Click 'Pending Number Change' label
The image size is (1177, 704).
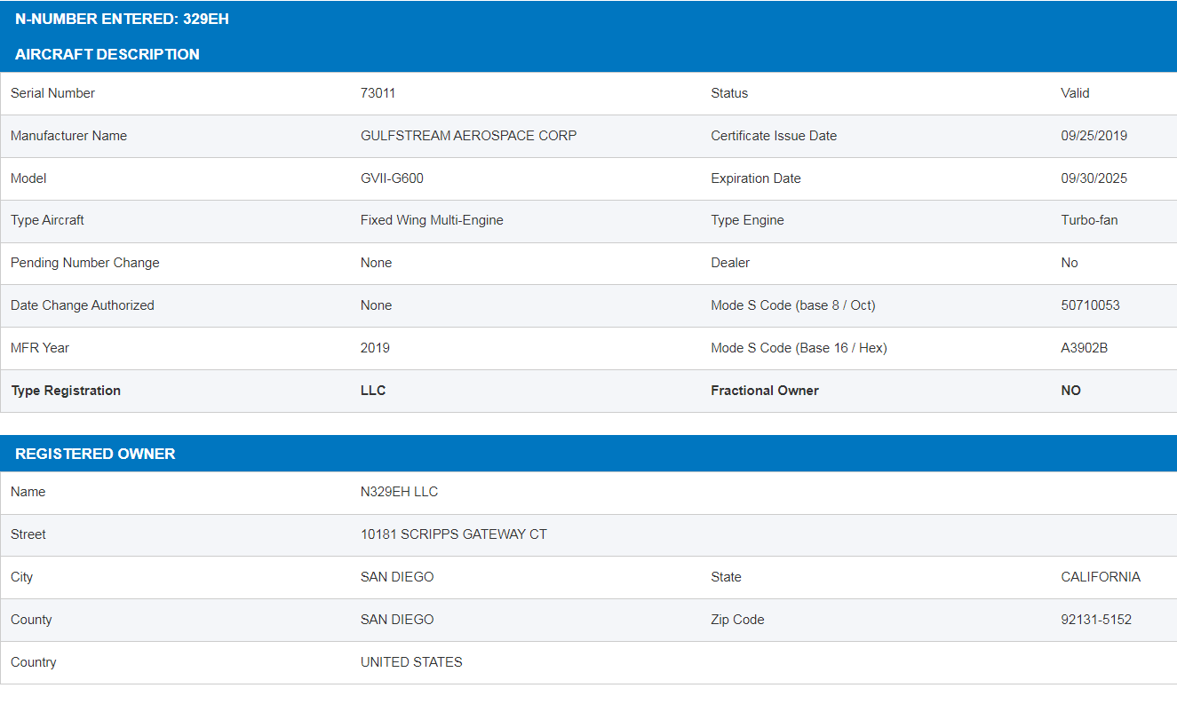(85, 263)
